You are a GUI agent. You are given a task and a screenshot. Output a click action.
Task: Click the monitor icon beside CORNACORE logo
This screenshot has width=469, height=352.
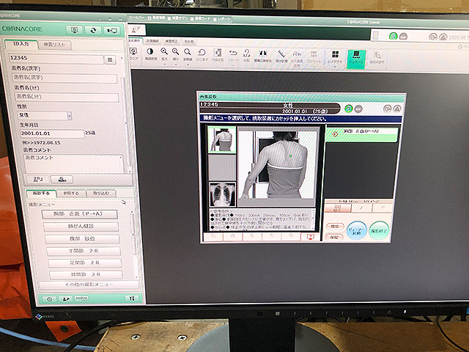click(x=75, y=30)
